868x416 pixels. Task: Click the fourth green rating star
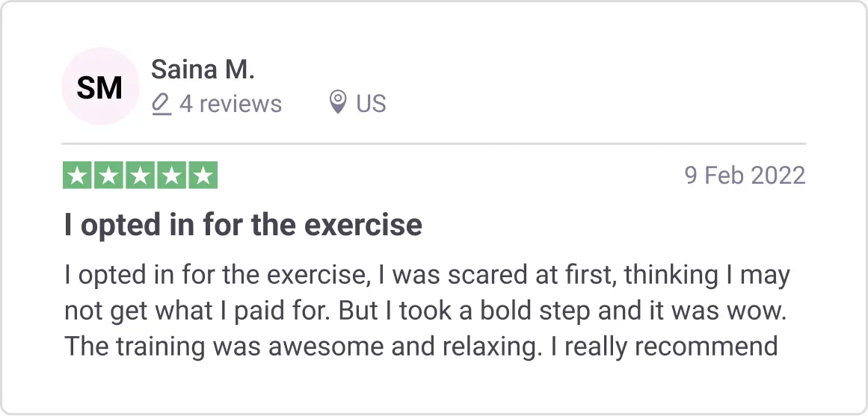171,176
